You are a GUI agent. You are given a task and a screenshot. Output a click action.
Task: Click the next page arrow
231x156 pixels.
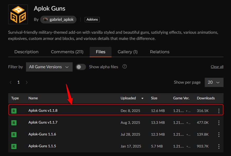(x=27, y=82)
